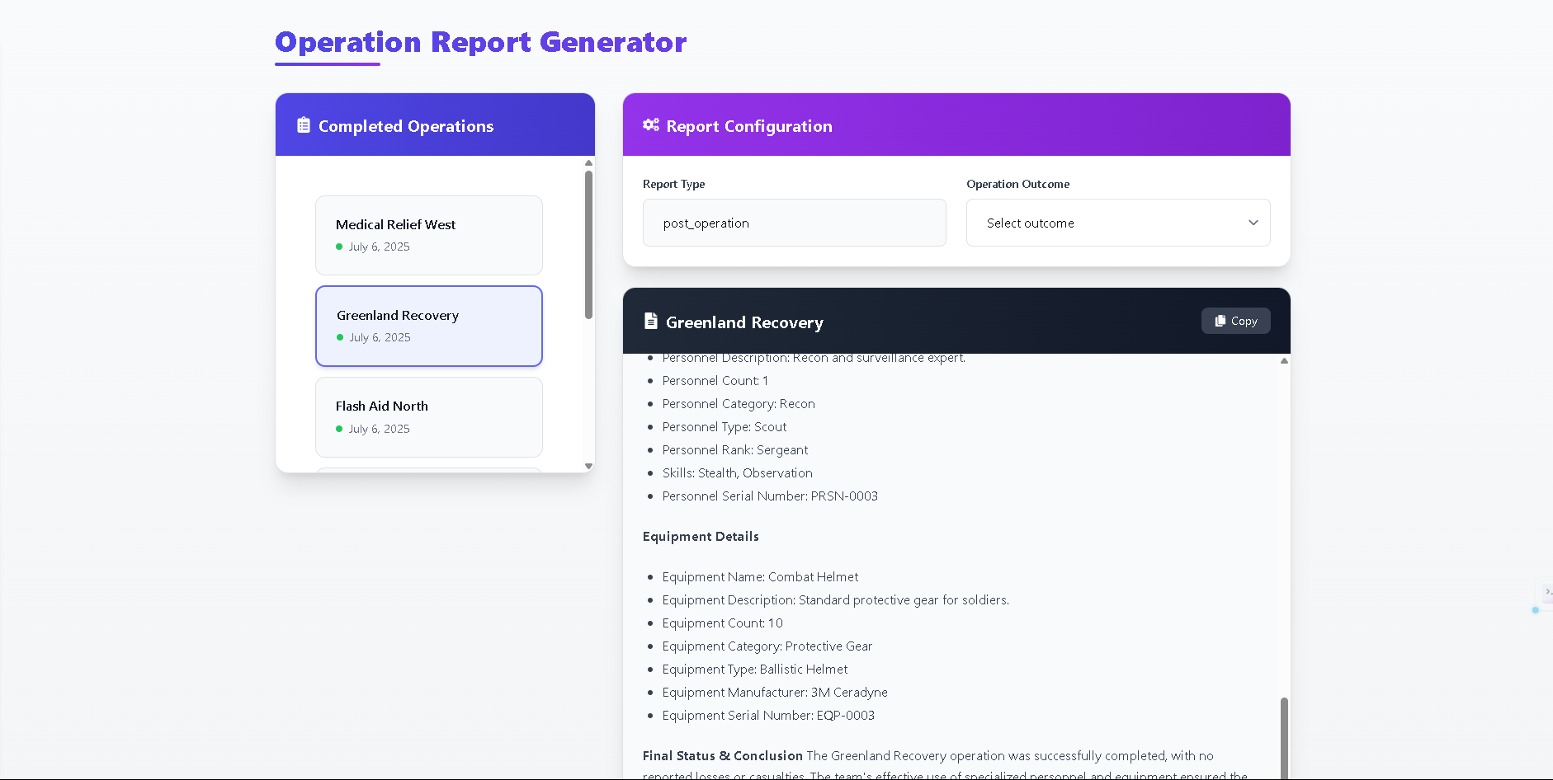
Task: Click the Equipment Details heading
Action: coord(701,536)
